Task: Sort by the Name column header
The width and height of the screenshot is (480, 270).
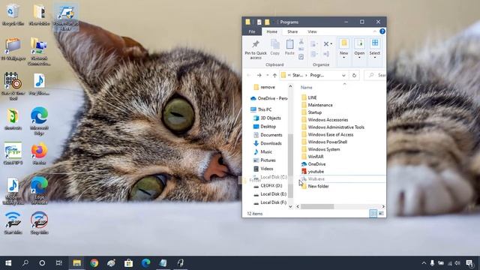Action: tap(307, 88)
